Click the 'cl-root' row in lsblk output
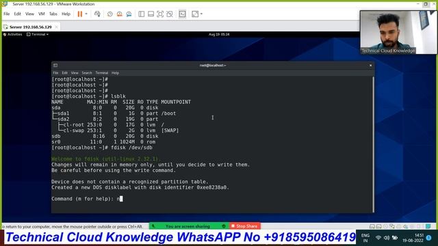 107,124
